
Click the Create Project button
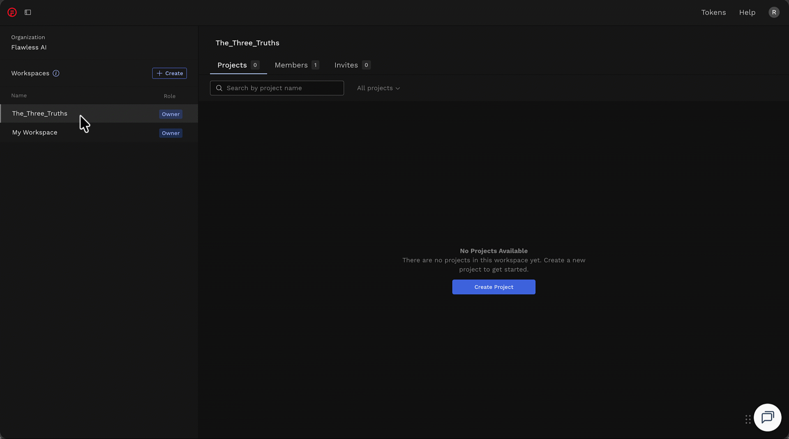click(494, 287)
